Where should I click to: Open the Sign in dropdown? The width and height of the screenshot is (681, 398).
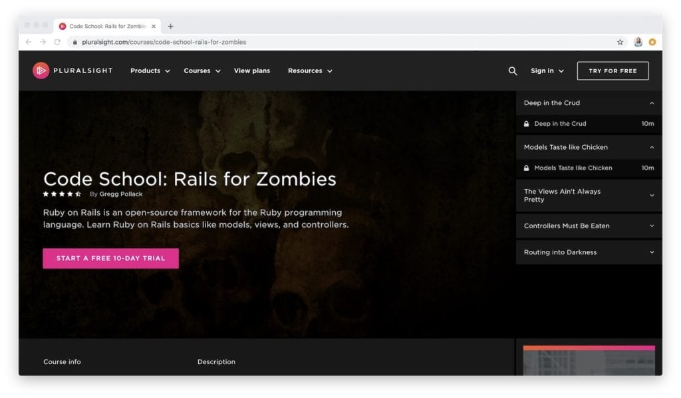pyautogui.click(x=547, y=71)
